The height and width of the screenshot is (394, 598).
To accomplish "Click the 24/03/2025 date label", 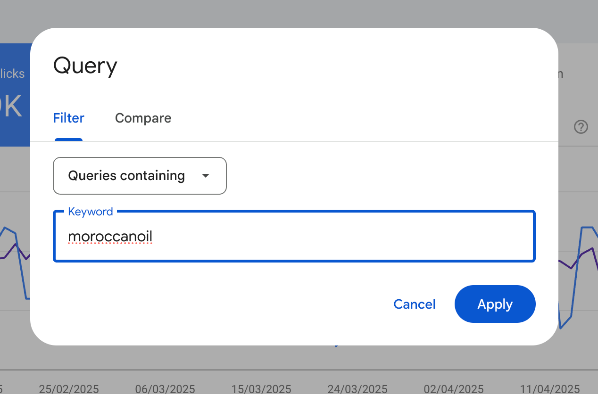I will [357, 389].
